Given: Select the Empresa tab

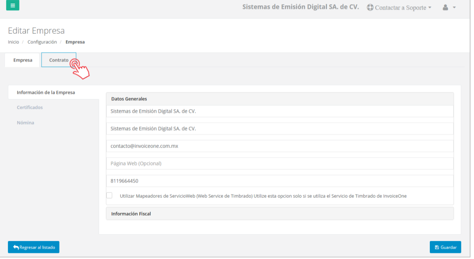Looking at the screenshot, I should point(23,60).
